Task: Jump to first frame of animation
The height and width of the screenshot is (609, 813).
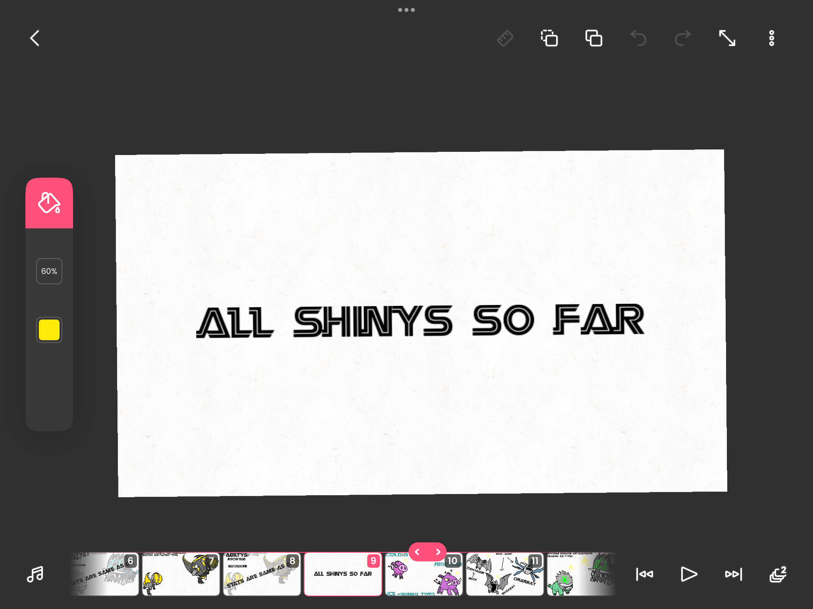Action: 645,574
